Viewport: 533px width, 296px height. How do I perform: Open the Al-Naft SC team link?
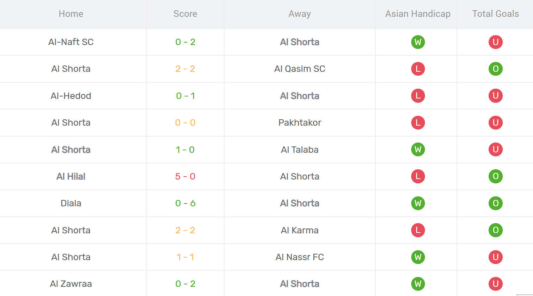tap(71, 42)
